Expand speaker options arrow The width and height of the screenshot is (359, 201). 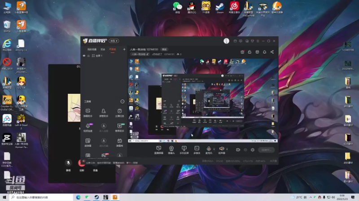click(227, 149)
